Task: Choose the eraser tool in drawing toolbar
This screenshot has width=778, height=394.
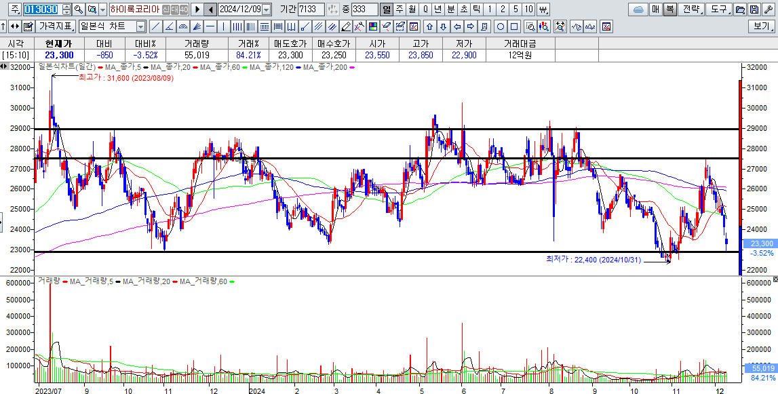Action: [x=346, y=26]
